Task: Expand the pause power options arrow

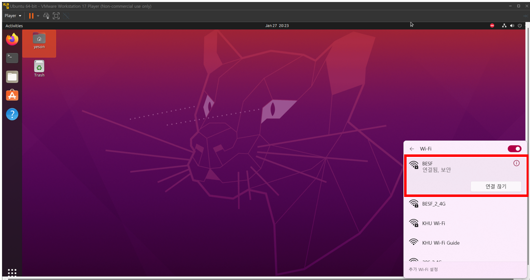Action: (x=38, y=16)
